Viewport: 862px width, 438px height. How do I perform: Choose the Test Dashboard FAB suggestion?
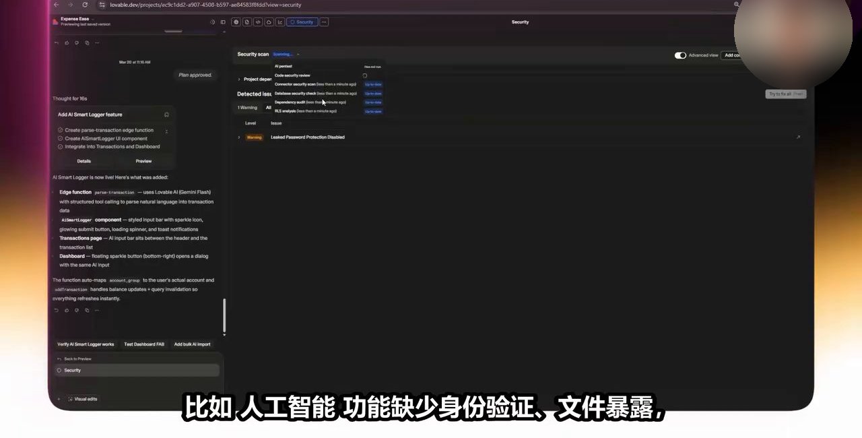(144, 344)
